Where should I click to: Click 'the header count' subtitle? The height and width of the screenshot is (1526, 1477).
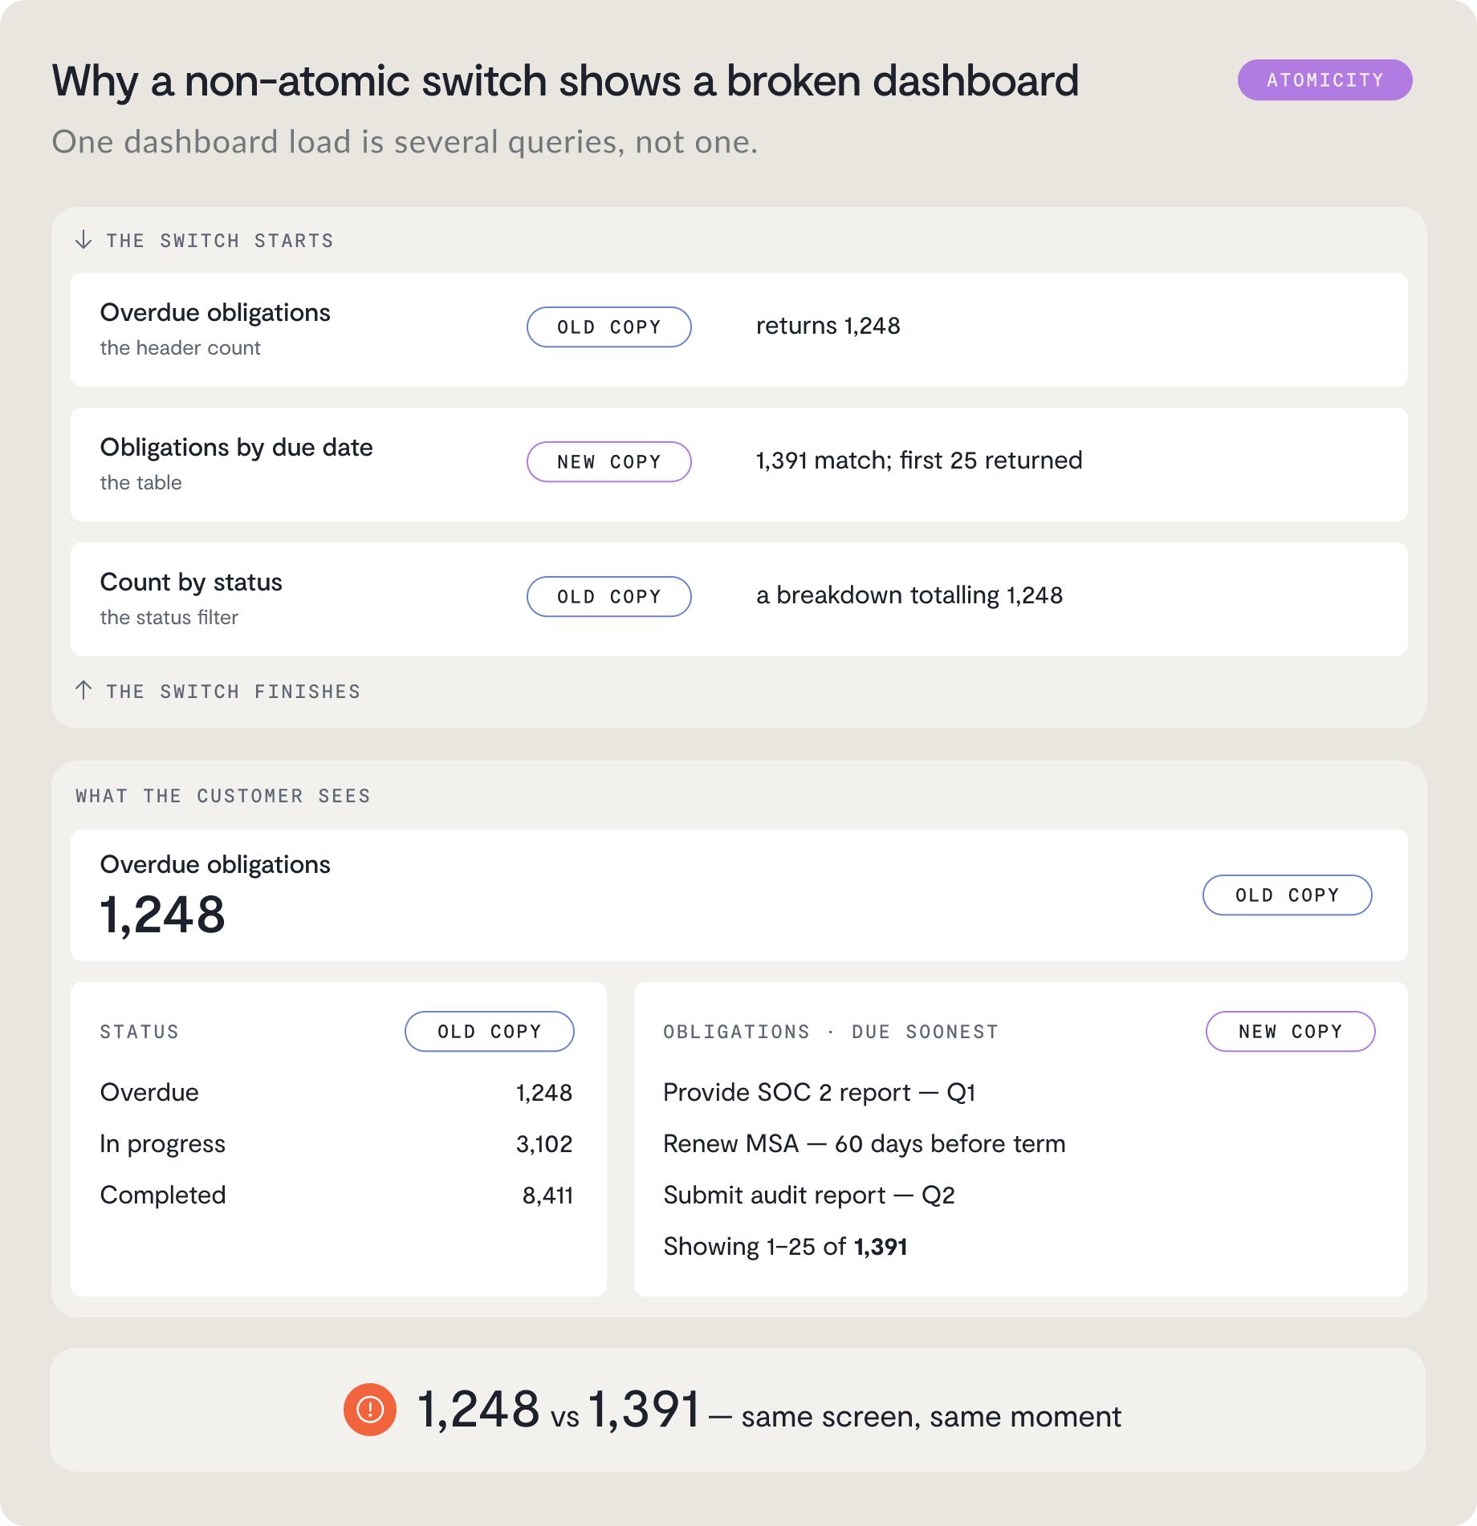181,348
